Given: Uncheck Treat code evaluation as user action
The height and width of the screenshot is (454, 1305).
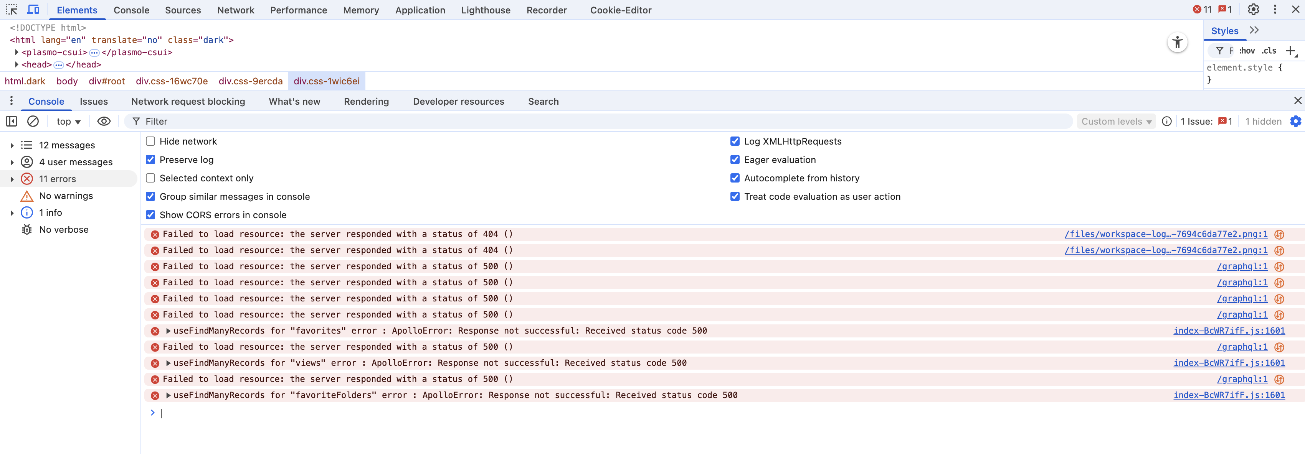Looking at the screenshot, I should click(735, 196).
